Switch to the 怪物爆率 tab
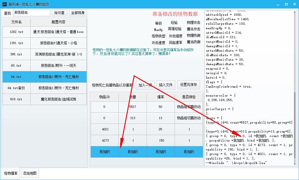The width and height of the screenshot is (299, 180). [x=11, y=173]
